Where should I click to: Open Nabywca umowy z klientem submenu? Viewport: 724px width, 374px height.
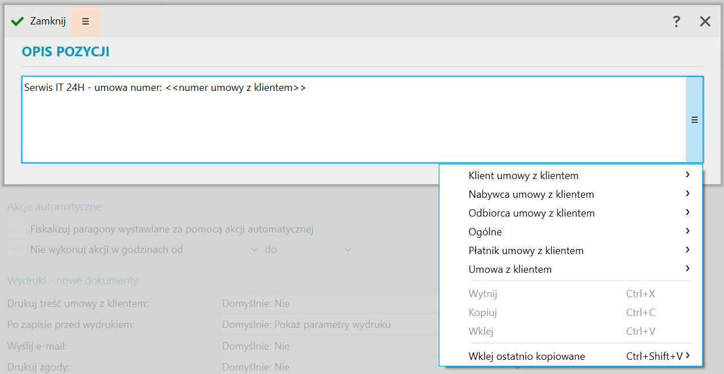[x=688, y=194]
